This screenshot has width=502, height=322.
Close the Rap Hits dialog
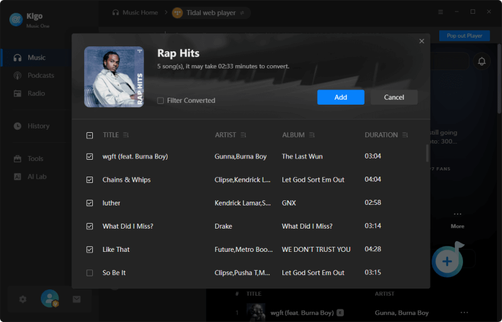tap(422, 41)
